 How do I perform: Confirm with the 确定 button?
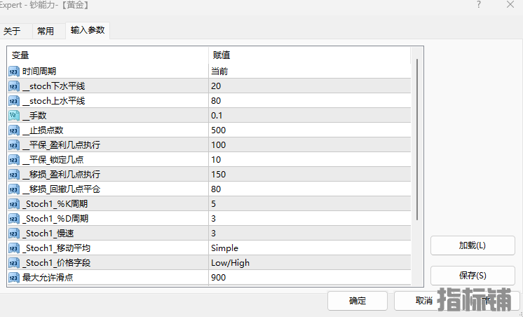click(358, 301)
